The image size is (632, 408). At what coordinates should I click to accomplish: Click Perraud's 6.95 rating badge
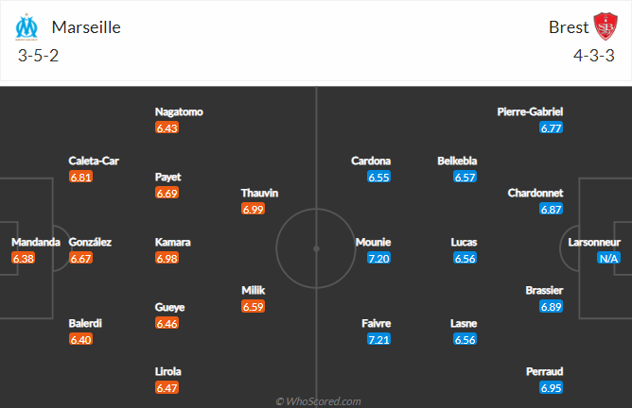(x=551, y=388)
